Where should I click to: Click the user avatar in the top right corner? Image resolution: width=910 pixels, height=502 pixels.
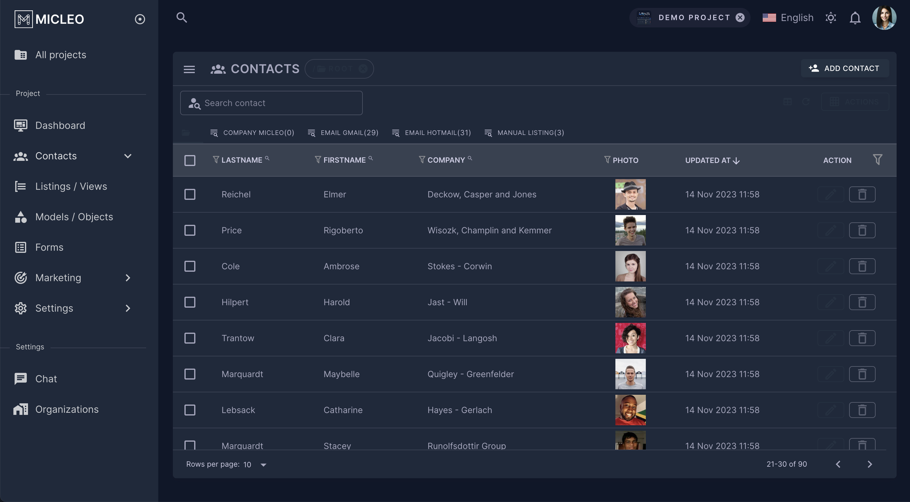click(x=884, y=17)
